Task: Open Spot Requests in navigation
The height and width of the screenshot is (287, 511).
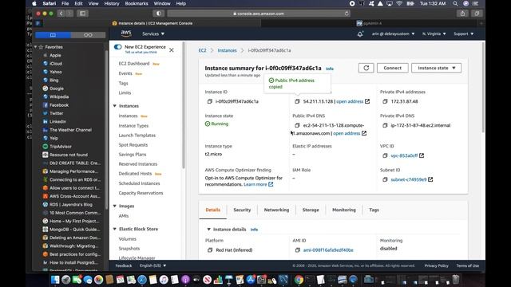Action: pyautogui.click(x=133, y=145)
